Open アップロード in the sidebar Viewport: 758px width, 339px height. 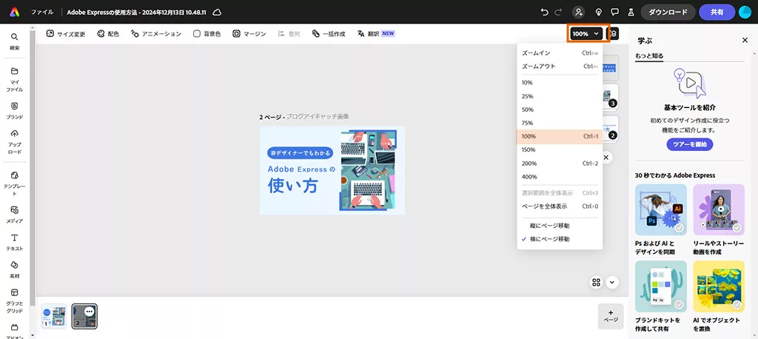(x=15, y=141)
